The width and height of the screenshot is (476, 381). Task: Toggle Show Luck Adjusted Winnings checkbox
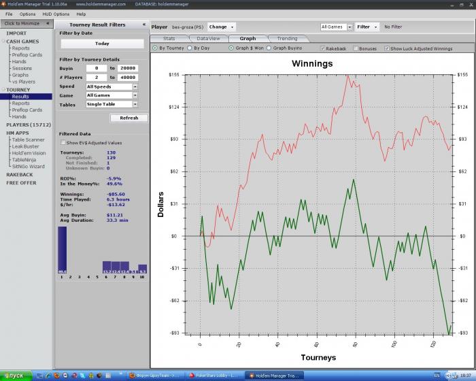387,48
